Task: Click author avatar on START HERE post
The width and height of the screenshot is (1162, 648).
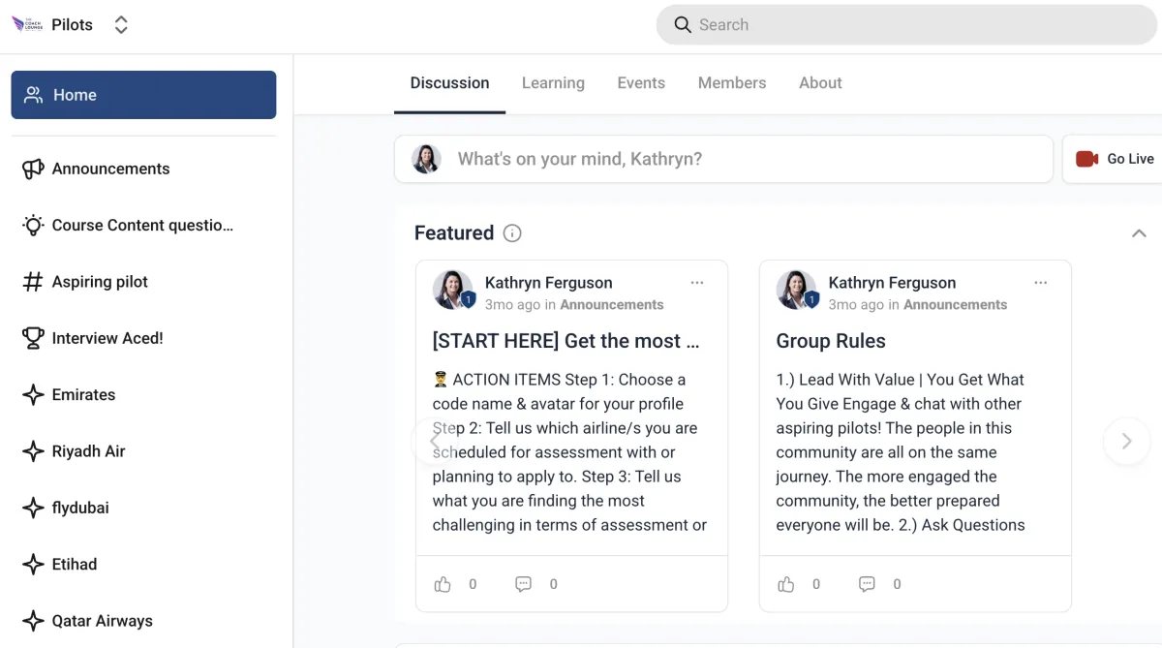Action: click(452, 290)
